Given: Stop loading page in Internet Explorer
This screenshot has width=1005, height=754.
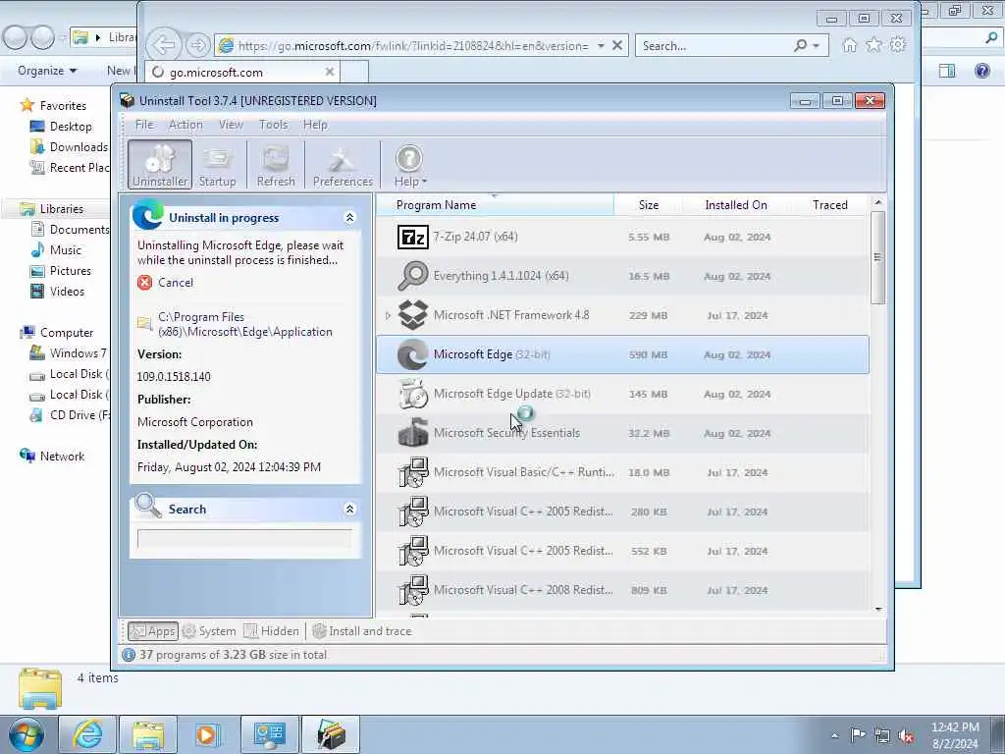Looking at the screenshot, I should [x=617, y=45].
